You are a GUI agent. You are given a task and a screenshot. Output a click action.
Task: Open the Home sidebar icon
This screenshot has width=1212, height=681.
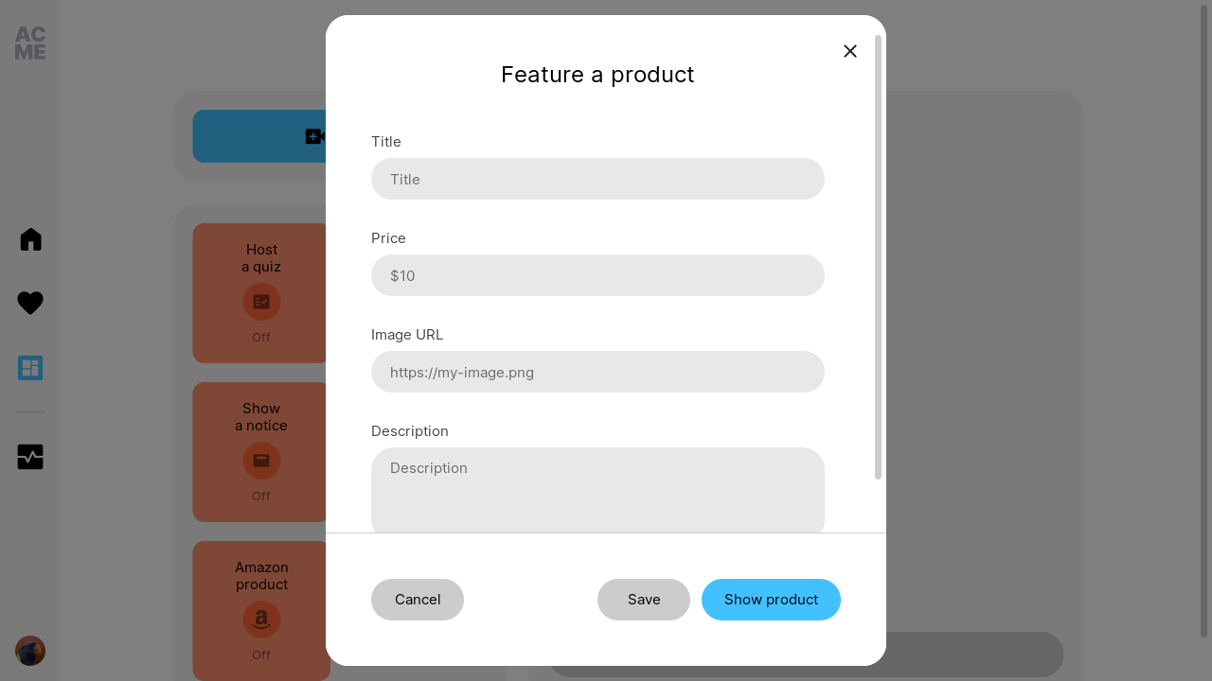pos(30,239)
